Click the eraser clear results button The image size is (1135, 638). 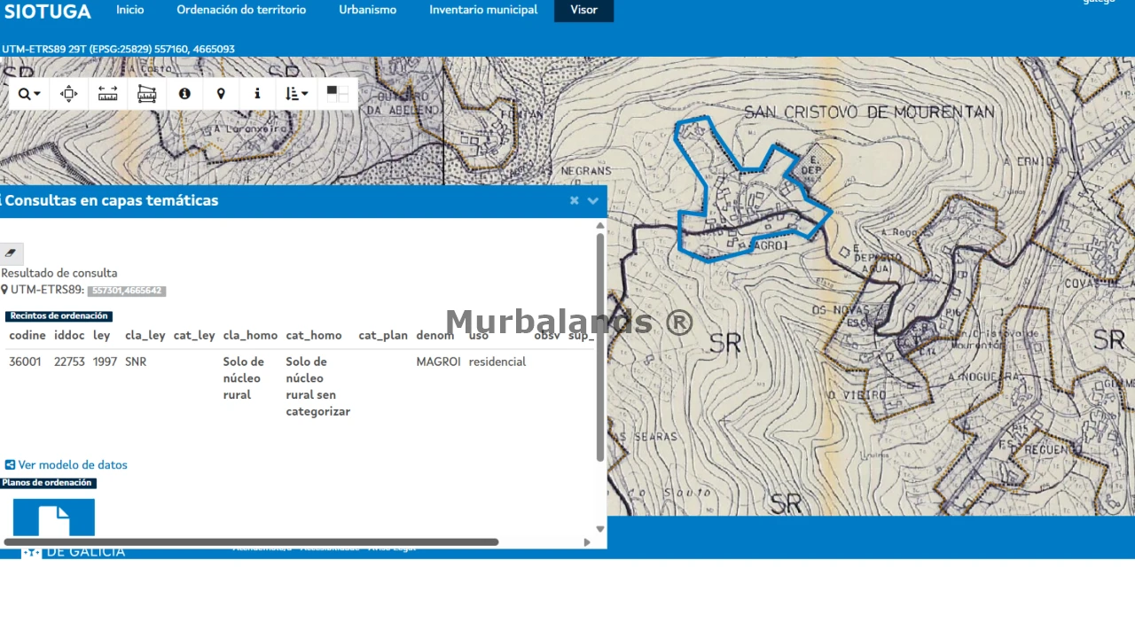(11, 253)
